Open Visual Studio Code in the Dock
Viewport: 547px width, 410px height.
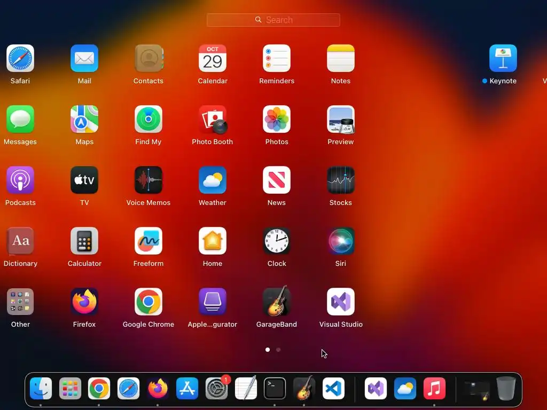click(x=333, y=389)
